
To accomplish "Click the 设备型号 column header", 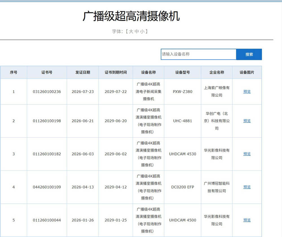I will 182,72.
